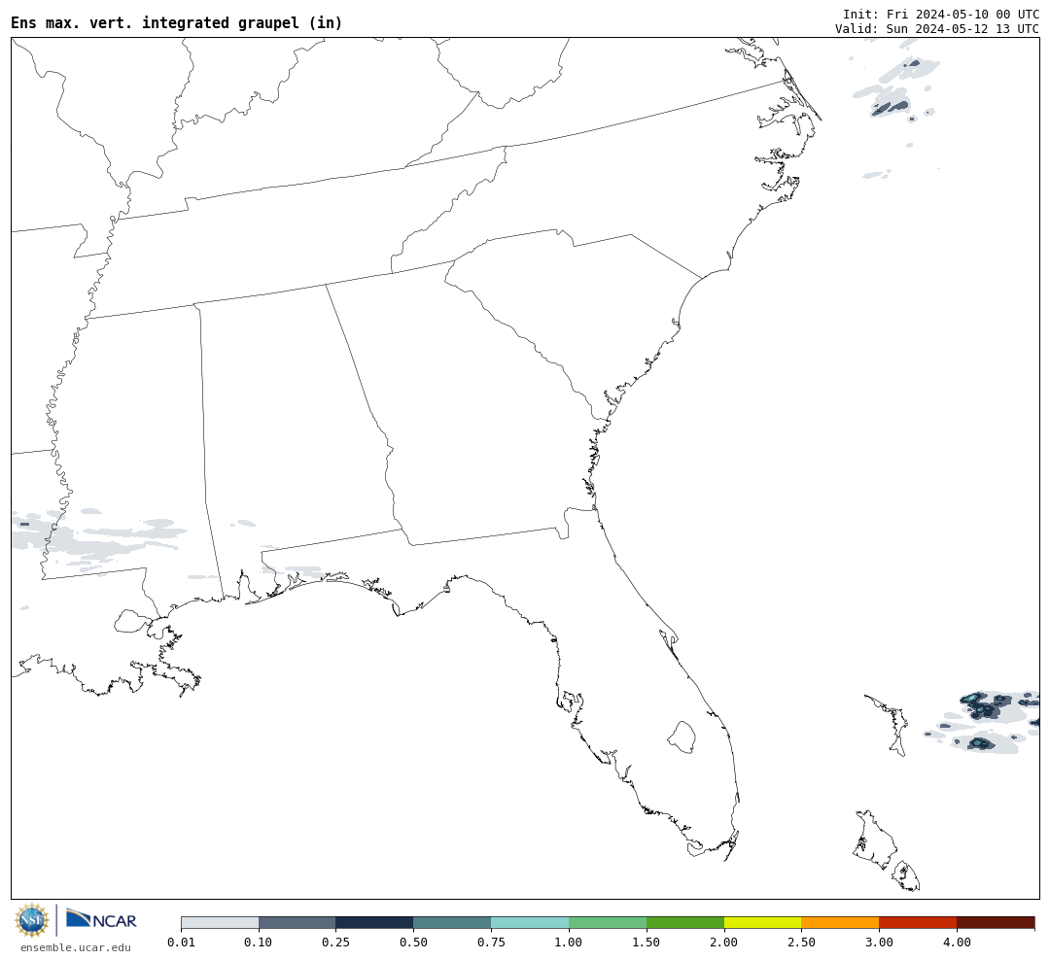
Task: Click the NCAR logo
Action: [x=101, y=920]
